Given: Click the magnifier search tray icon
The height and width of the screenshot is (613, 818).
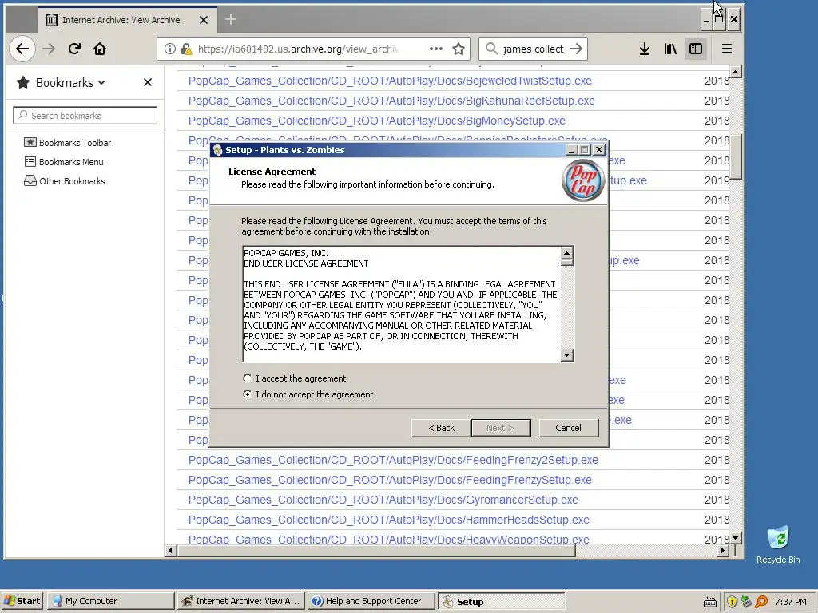Looking at the screenshot, I should (x=761, y=602).
